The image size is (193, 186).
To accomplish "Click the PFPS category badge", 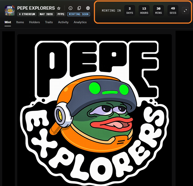I will [61, 14].
